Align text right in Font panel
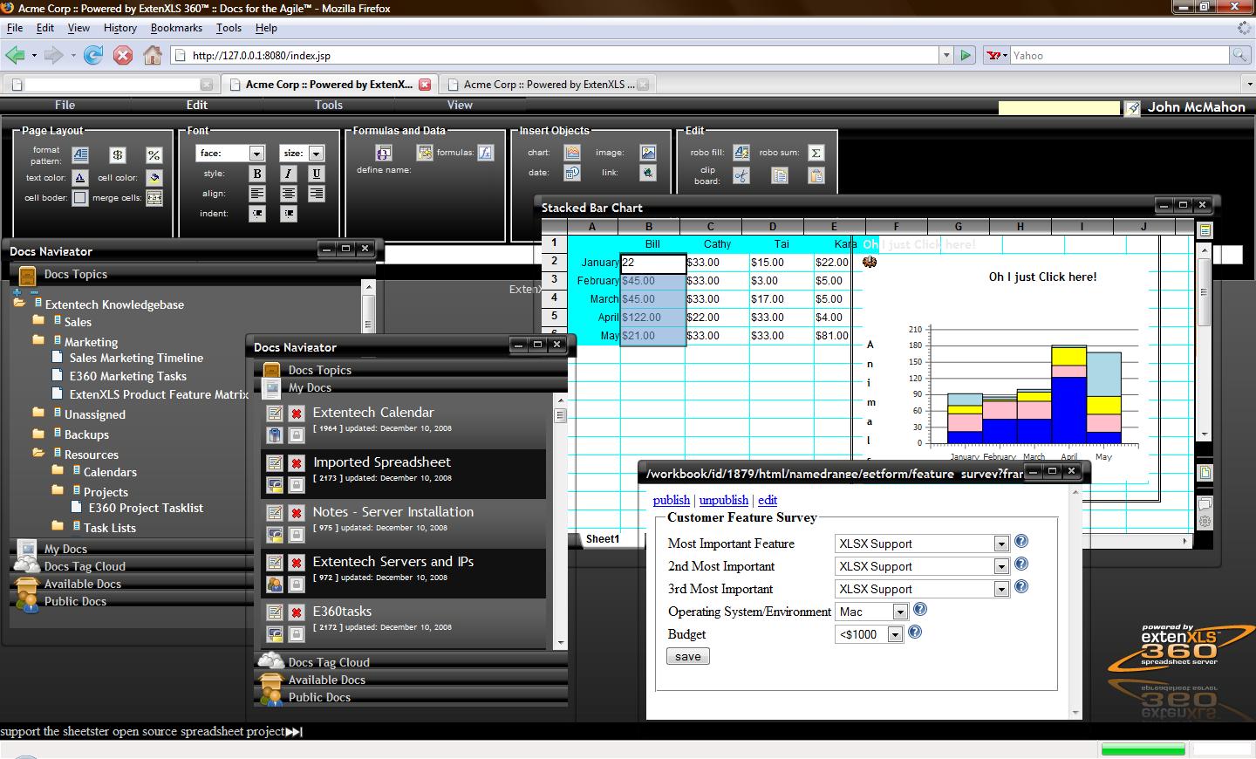Screen dimensions: 1256x759 click(317, 194)
